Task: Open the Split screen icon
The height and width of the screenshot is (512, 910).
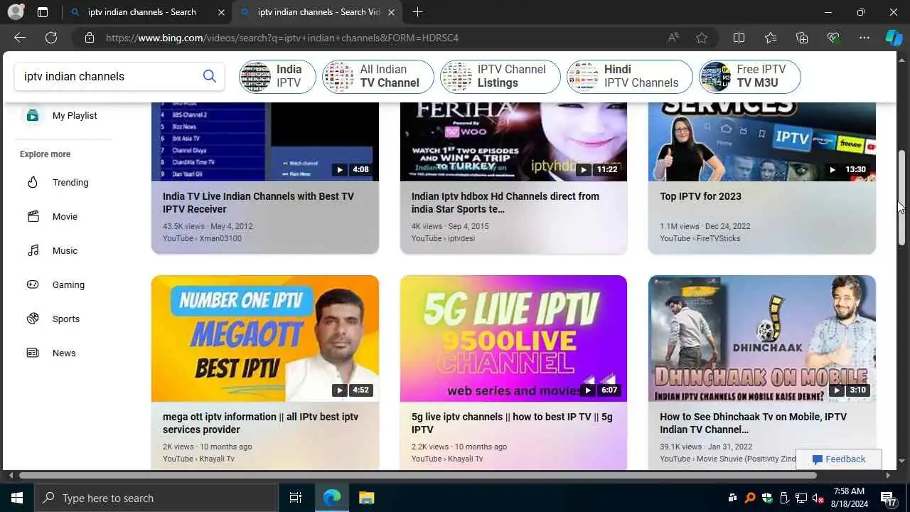Action: coord(739,38)
